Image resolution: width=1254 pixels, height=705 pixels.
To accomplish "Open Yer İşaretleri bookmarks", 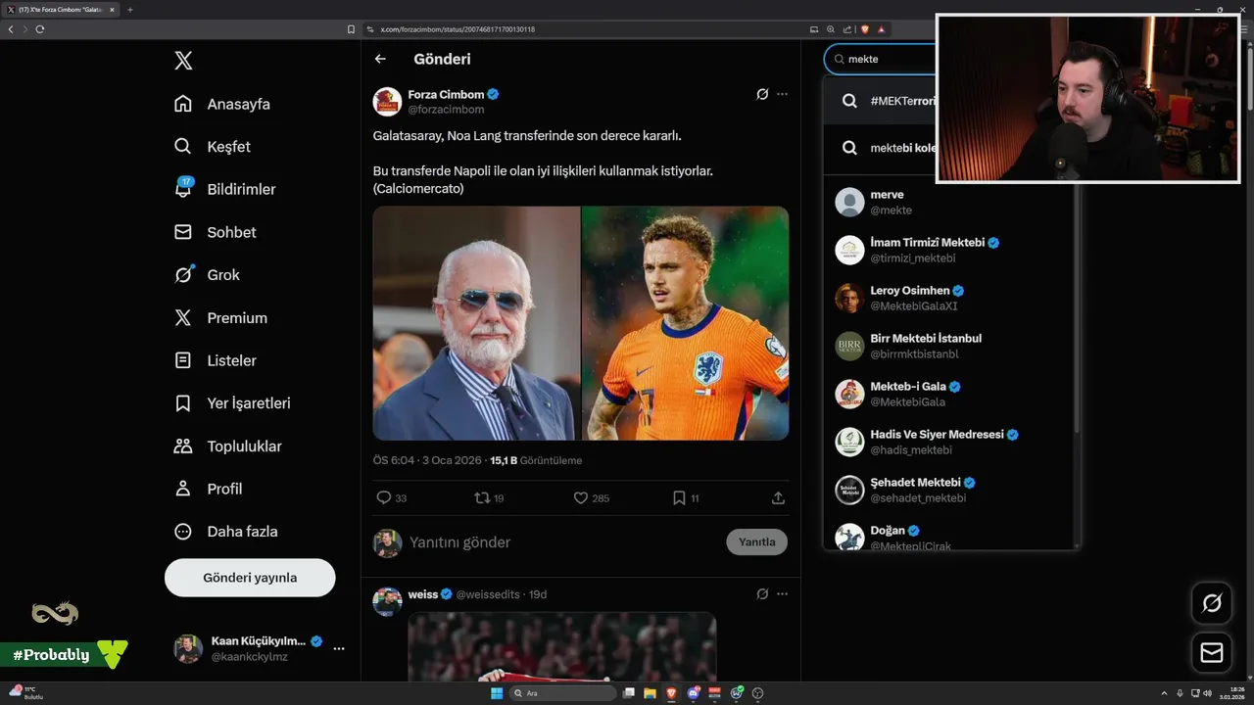I will tap(232, 403).
